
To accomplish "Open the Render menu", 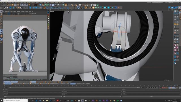I will click(x=48, y=2).
